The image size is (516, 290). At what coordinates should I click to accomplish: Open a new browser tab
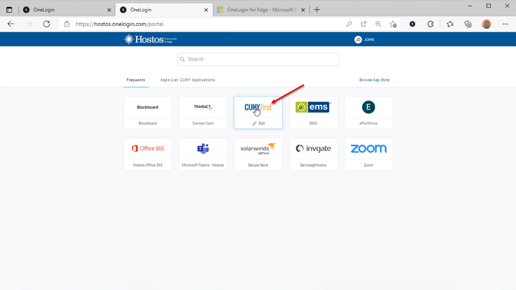[x=317, y=10]
